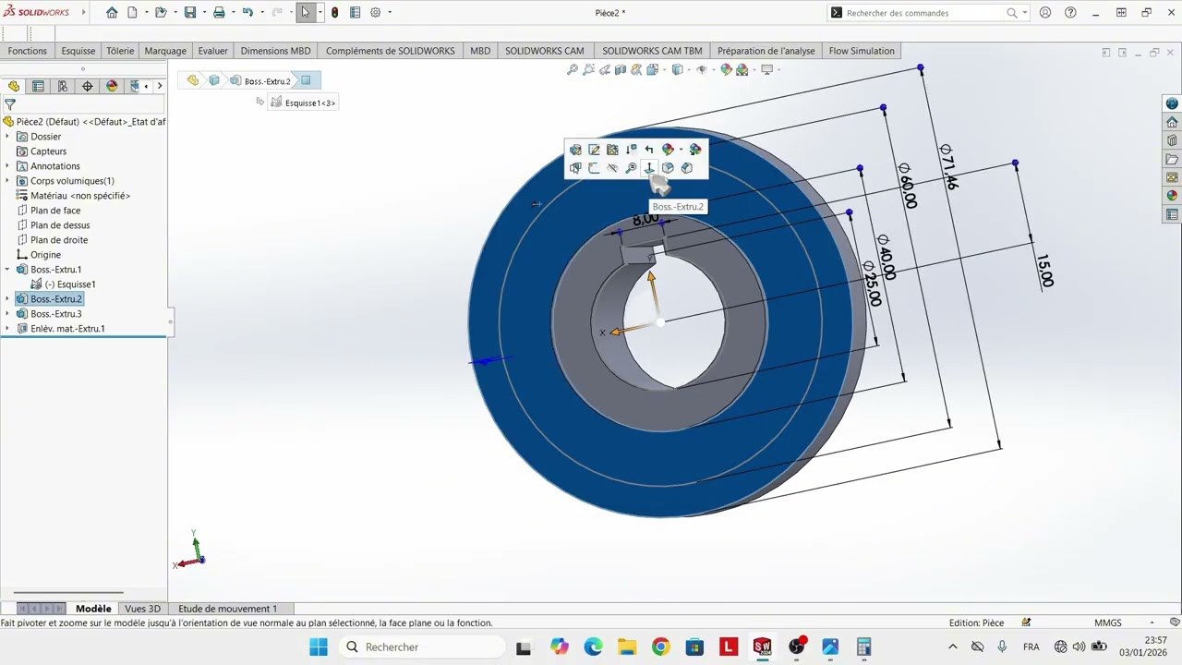Collapse the Boss.-Extru.1 tree node
The width and height of the screenshot is (1182, 665).
point(7,270)
